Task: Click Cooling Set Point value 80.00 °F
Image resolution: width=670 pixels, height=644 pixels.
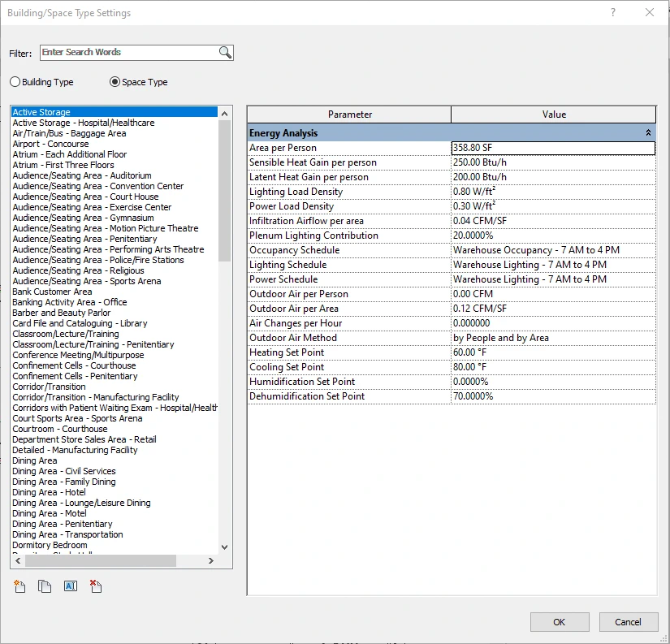Action: pos(553,367)
